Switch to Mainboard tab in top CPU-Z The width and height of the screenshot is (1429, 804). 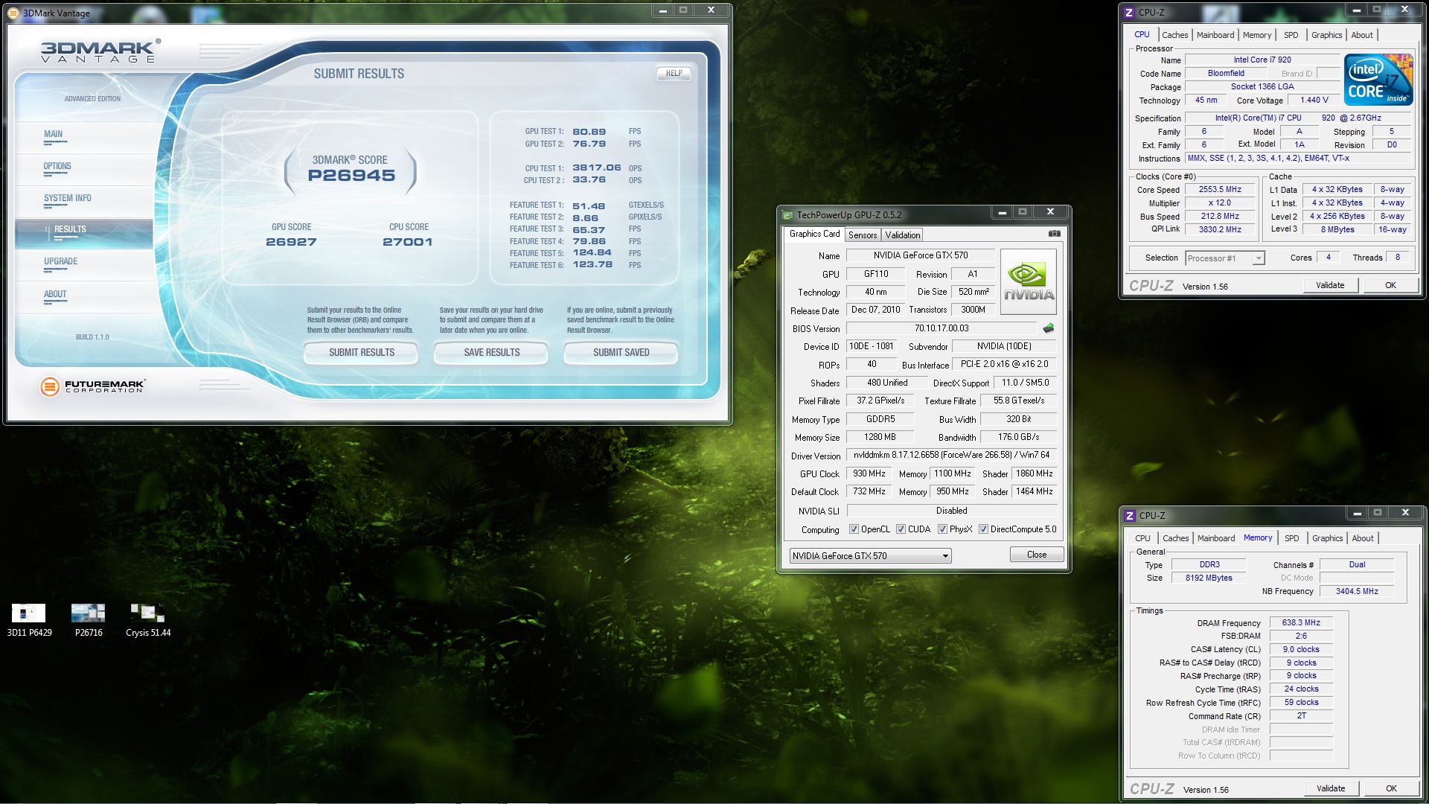coord(1215,35)
